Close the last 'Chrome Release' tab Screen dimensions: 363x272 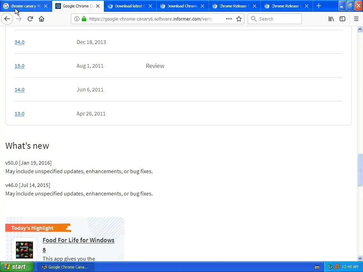click(307, 6)
